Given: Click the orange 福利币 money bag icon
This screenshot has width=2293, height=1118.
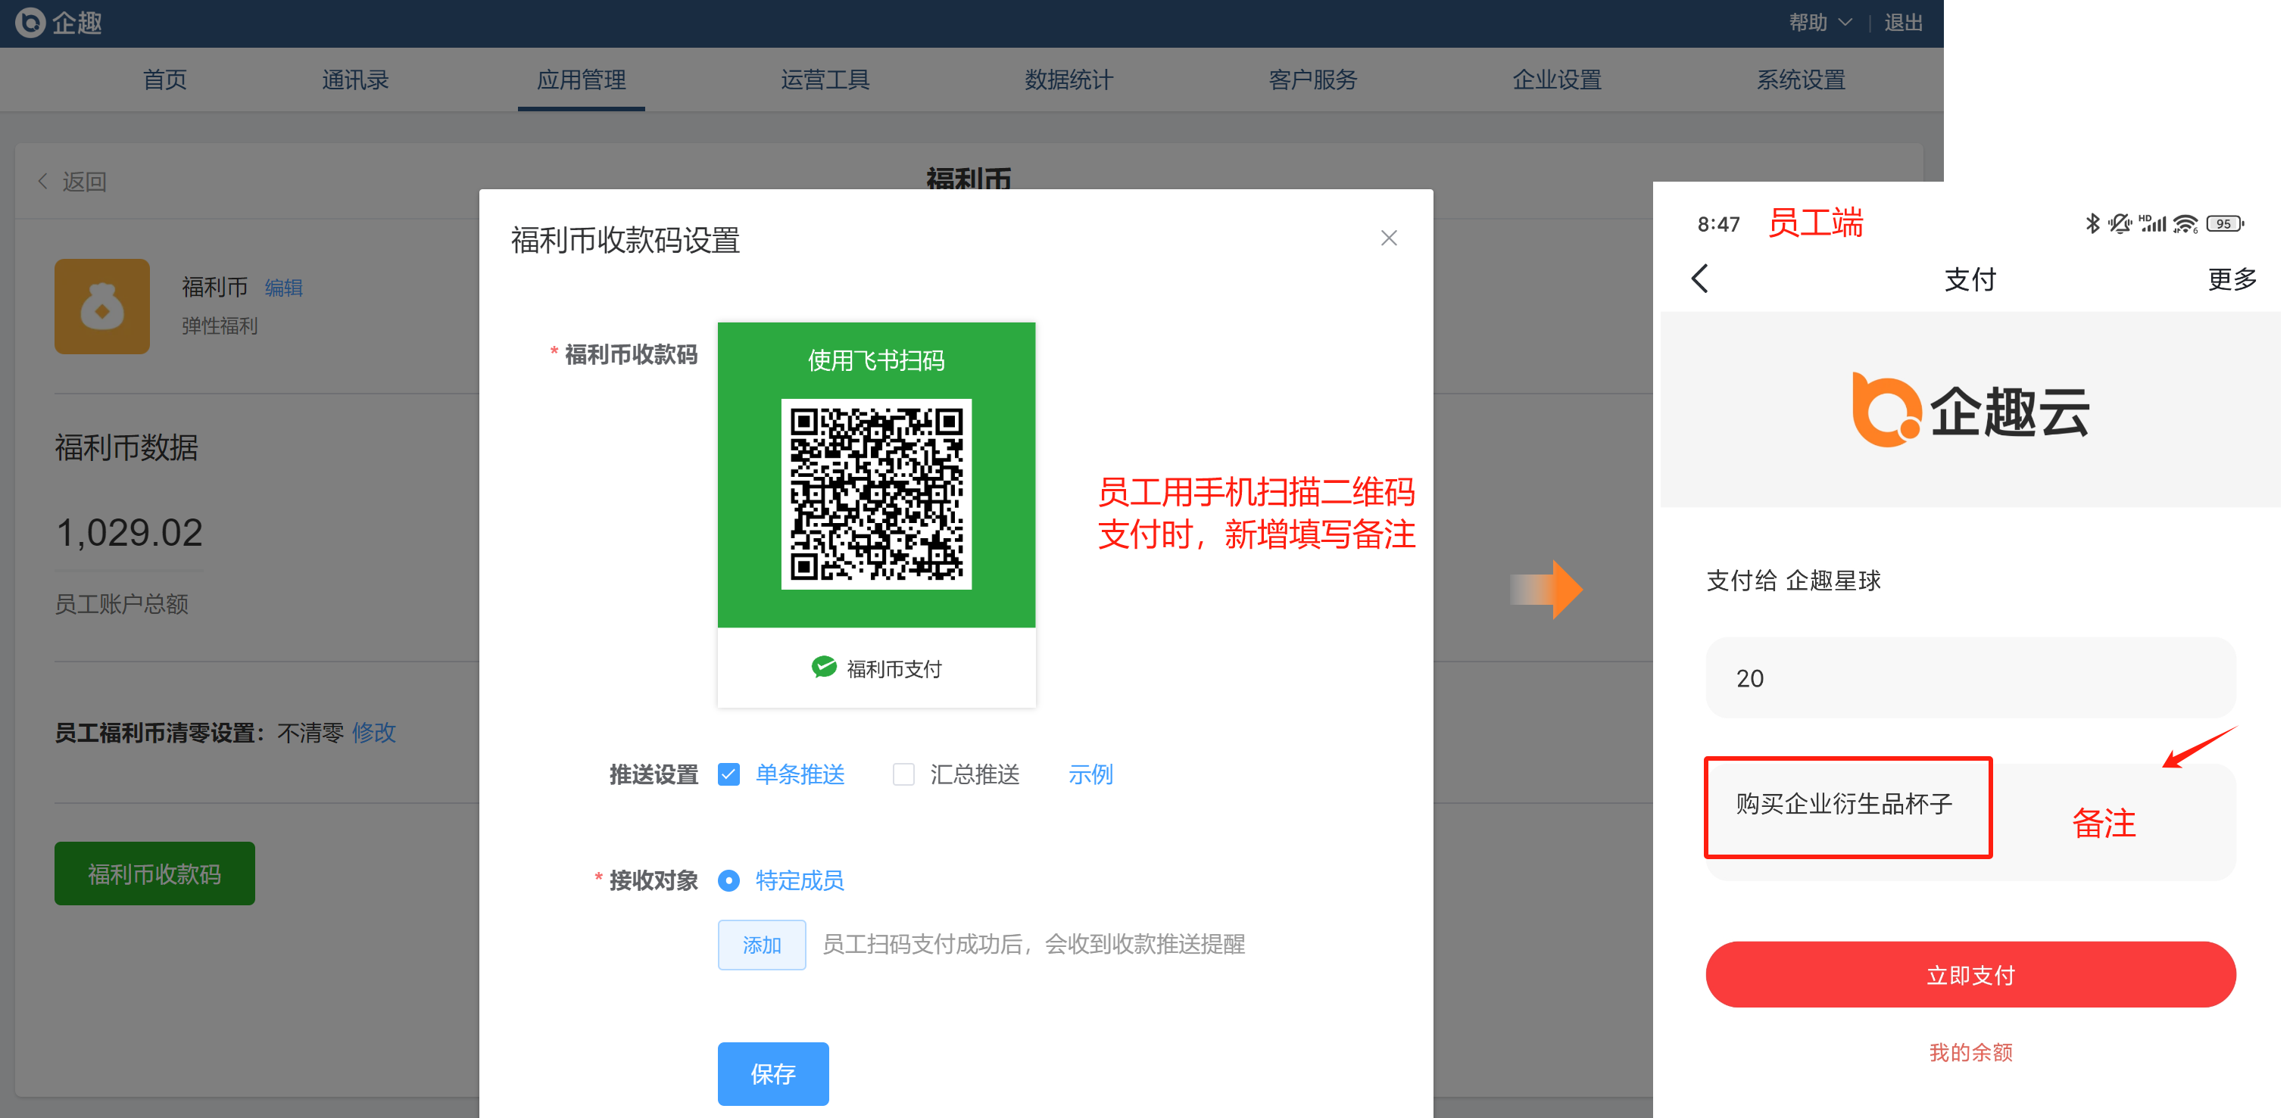Looking at the screenshot, I should 102,306.
